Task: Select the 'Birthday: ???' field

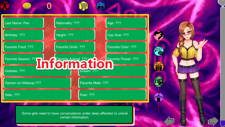Action: click(x=23, y=35)
